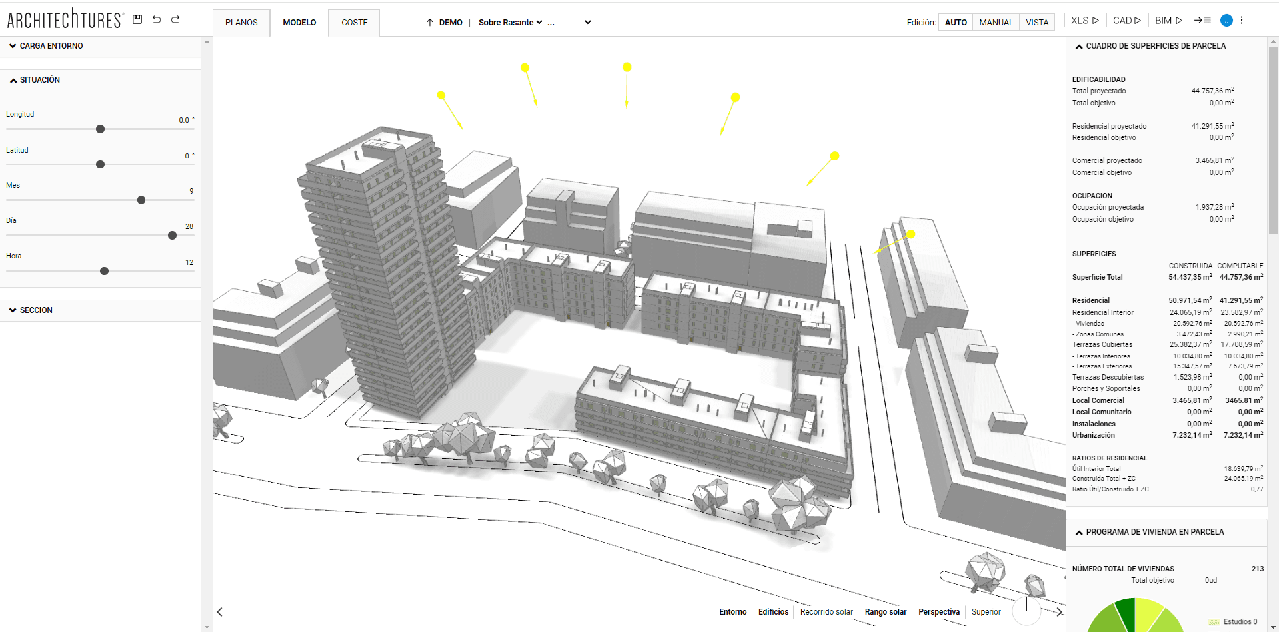Enable AUTO edition mode
The image size is (1279, 632).
[x=955, y=22]
